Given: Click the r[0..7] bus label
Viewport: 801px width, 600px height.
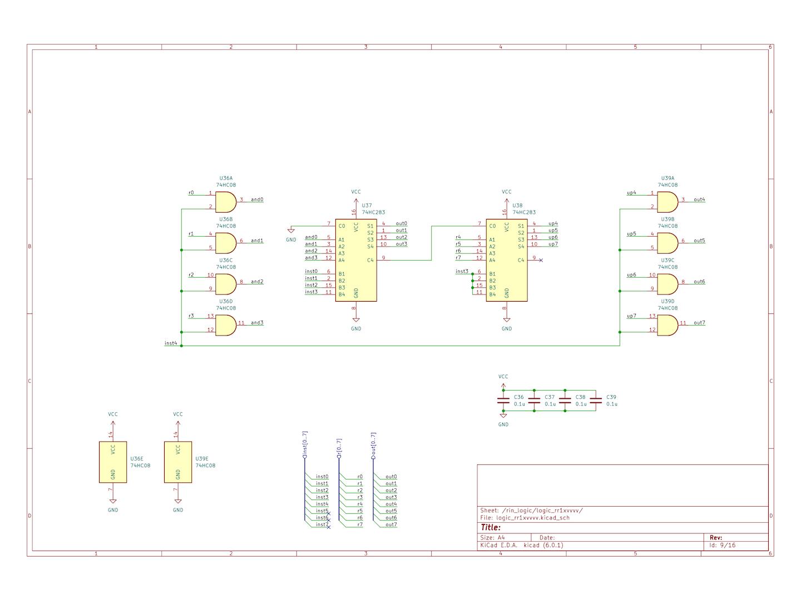Looking at the screenshot, I should 339,449.
